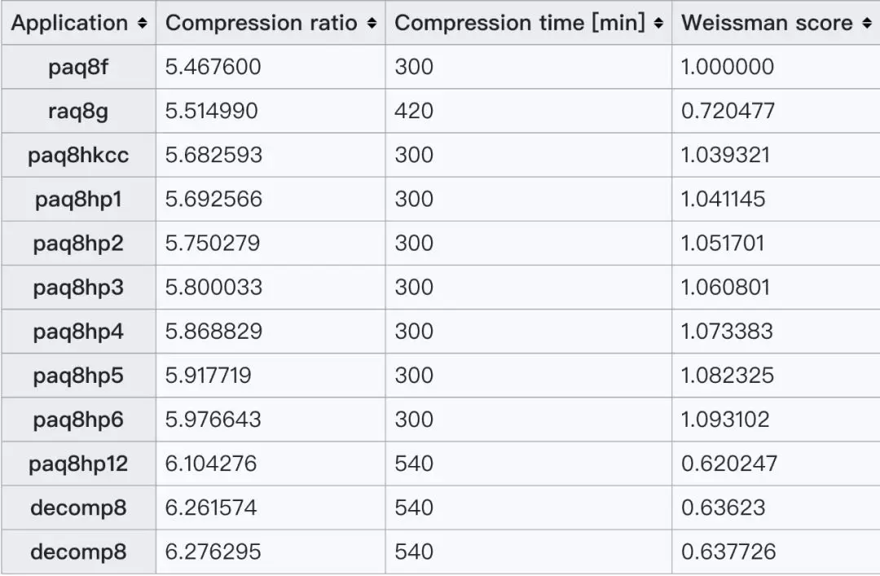Select the paq8hp6 row header

(x=78, y=420)
